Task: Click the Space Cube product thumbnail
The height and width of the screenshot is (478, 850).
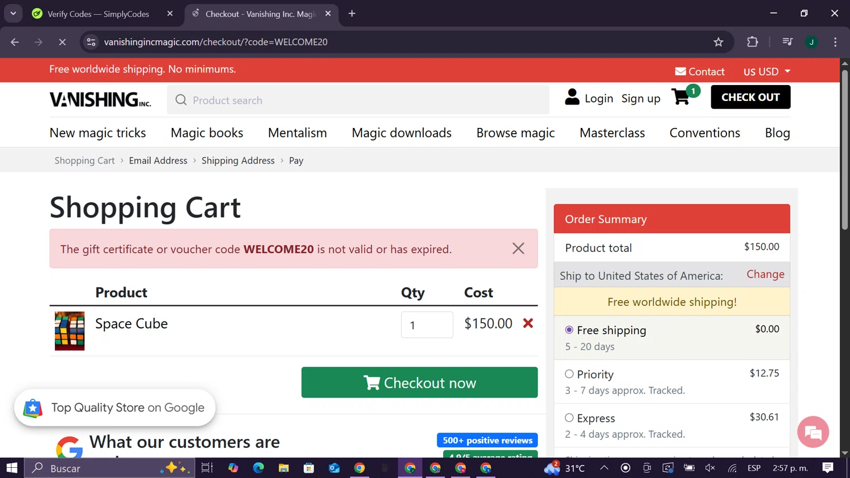Action: pos(70,331)
